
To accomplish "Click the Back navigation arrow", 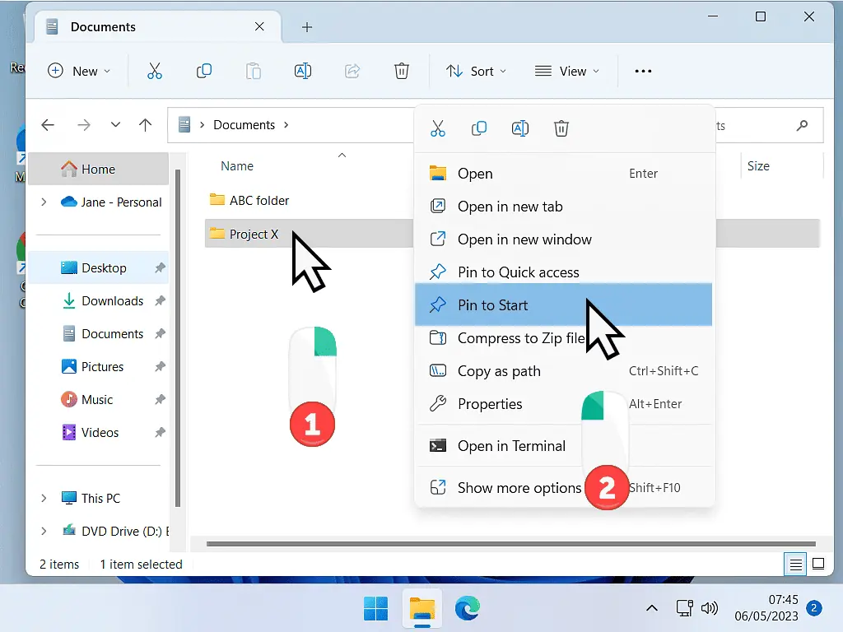I will (48, 124).
